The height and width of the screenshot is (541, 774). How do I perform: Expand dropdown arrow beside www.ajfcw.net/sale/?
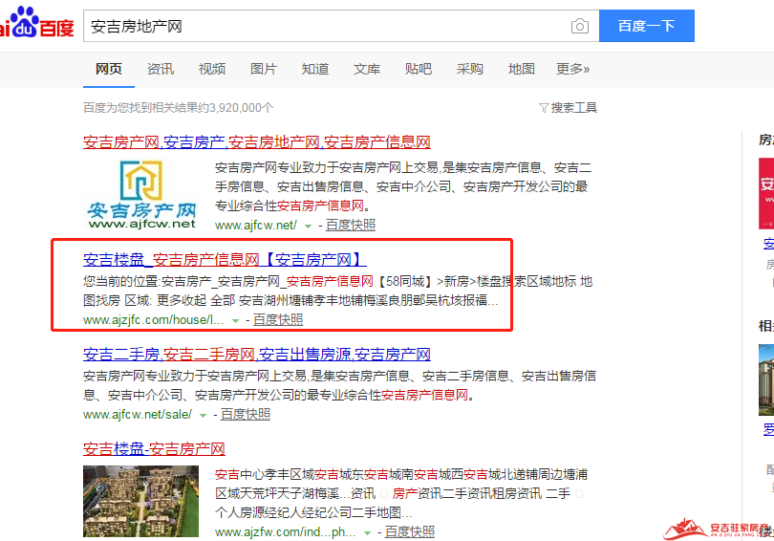point(203,416)
